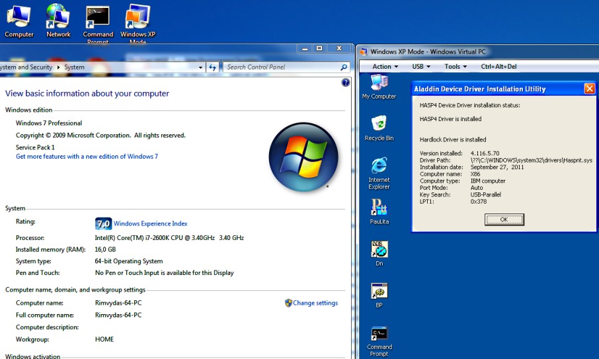Open My Computer in XP Mode
The height and width of the screenshot is (359, 599).
[379, 87]
